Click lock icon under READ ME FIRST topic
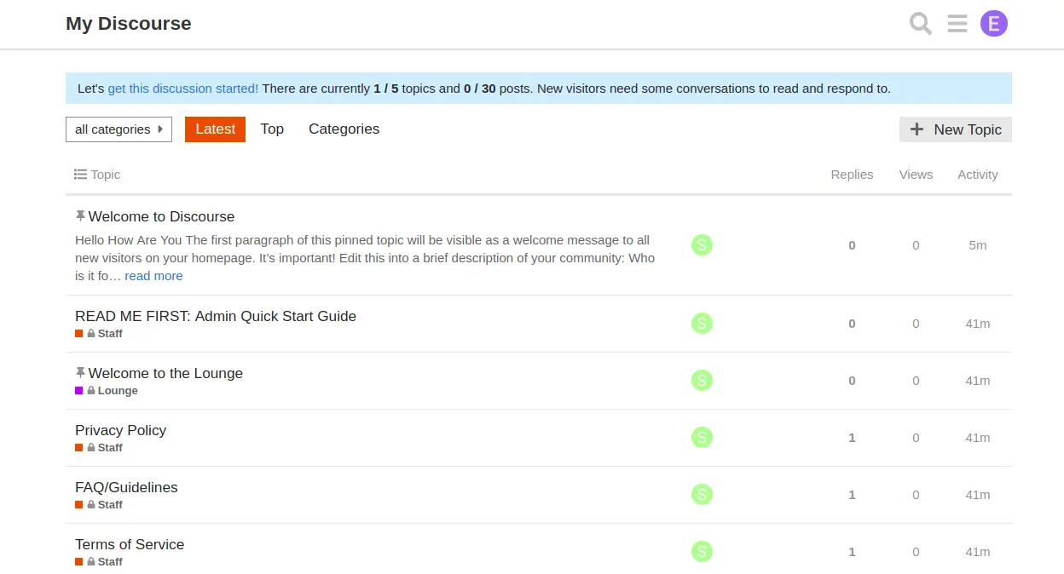This screenshot has height=574, width=1064. coord(91,334)
